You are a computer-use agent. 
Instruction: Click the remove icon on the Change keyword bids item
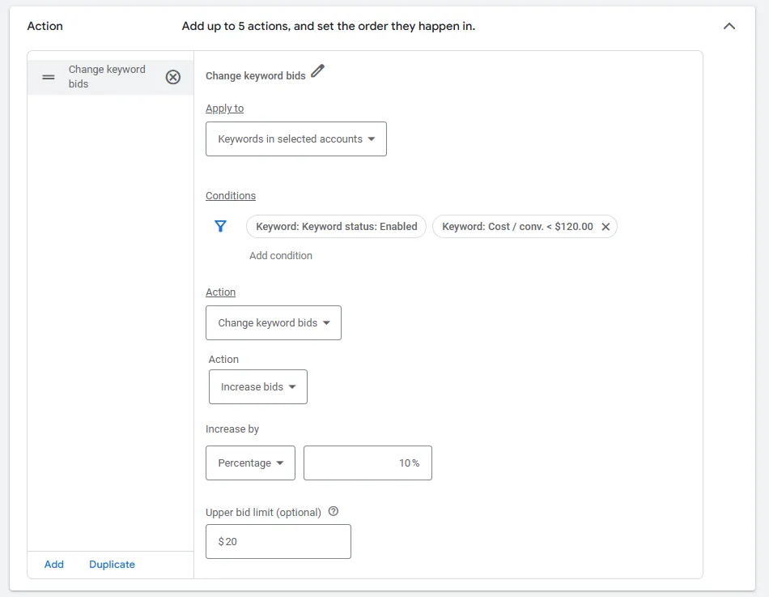173,76
